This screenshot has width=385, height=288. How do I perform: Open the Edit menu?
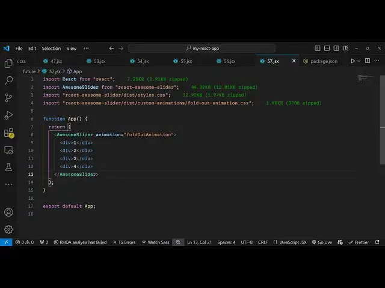coord(32,49)
